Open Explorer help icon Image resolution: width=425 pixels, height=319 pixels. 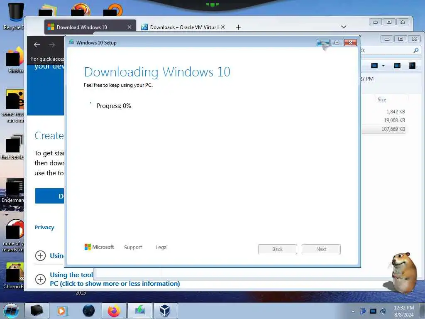pos(412,66)
